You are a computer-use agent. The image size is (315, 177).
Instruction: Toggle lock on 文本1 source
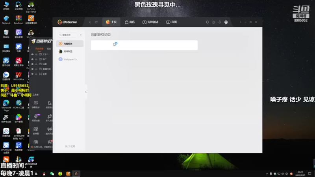[x=36, y=54]
